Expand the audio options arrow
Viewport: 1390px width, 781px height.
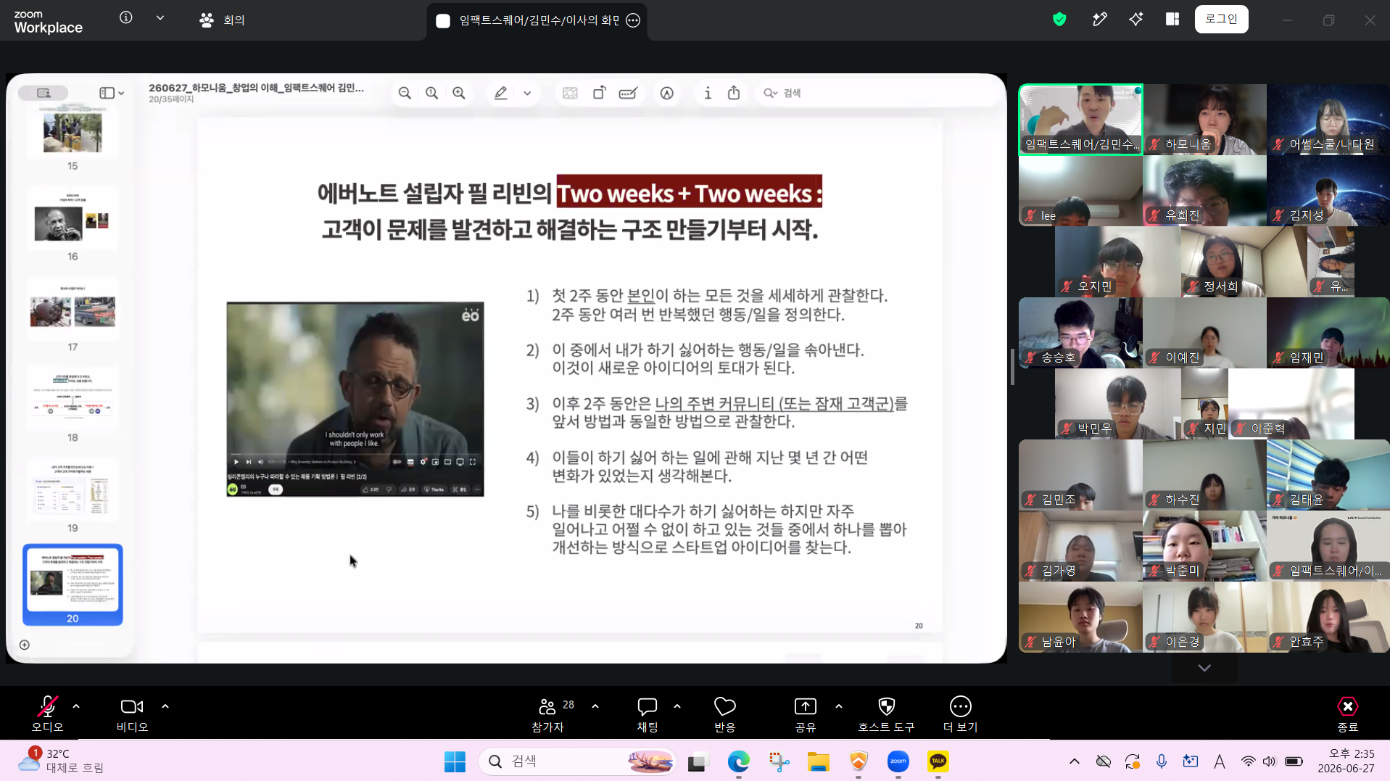pyautogui.click(x=76, y=706)
